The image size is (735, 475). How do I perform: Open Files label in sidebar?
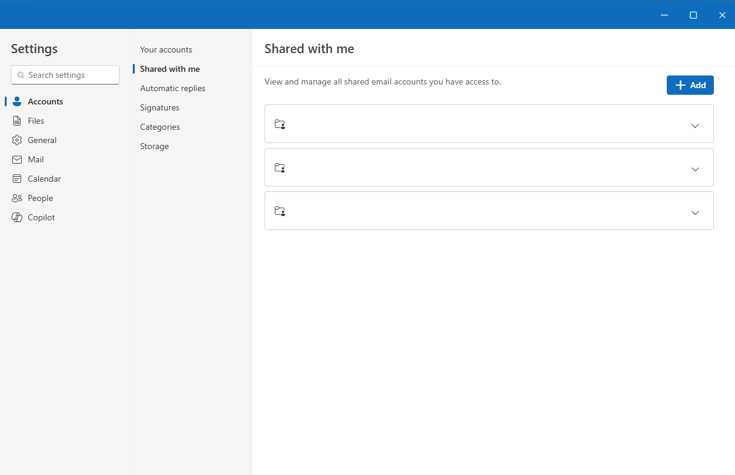[x=36, y=121]
